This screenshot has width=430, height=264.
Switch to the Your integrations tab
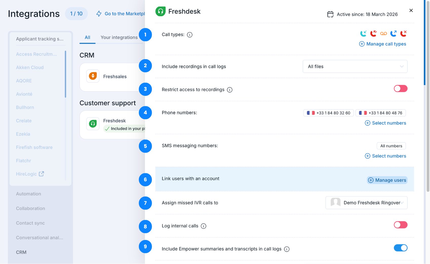119,37
